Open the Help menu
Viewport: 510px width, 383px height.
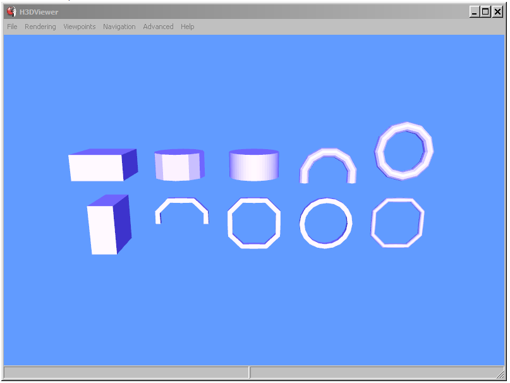click(188, 27)
